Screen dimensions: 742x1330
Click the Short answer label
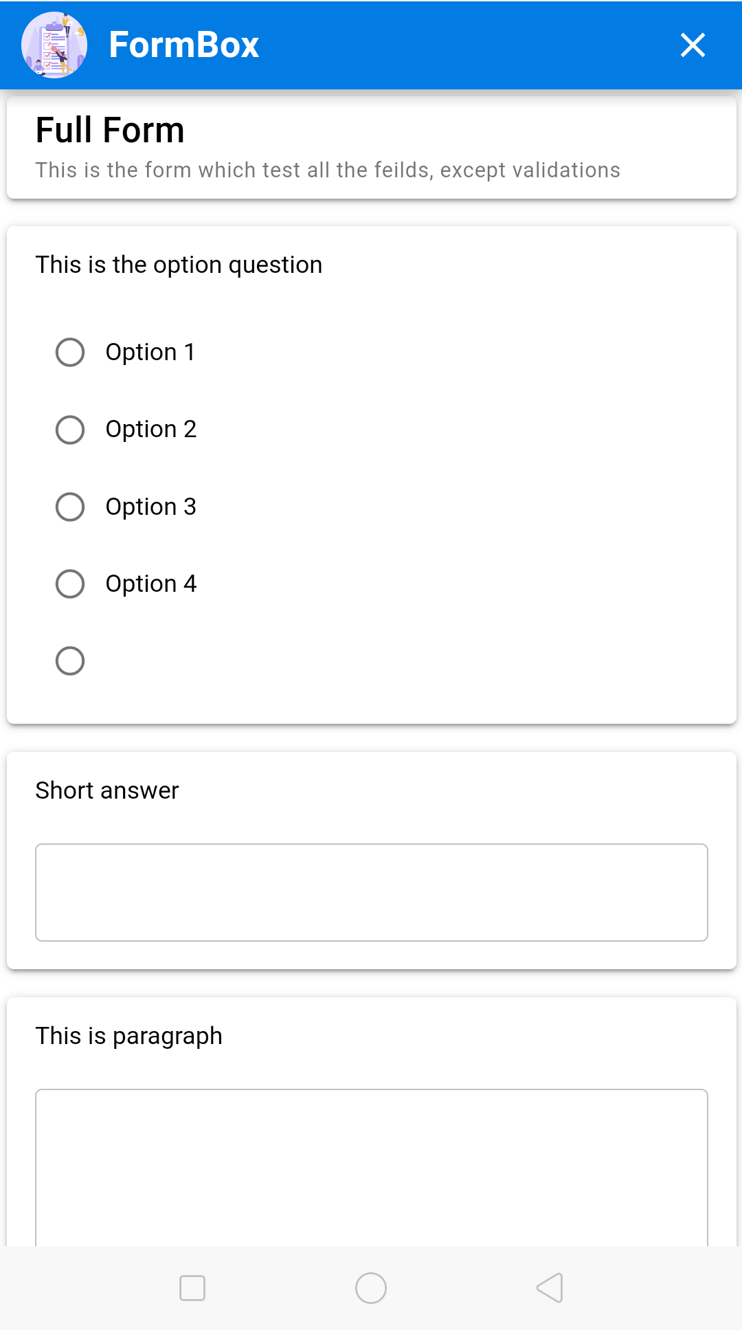pyautogui.click(x=106, y=790)
